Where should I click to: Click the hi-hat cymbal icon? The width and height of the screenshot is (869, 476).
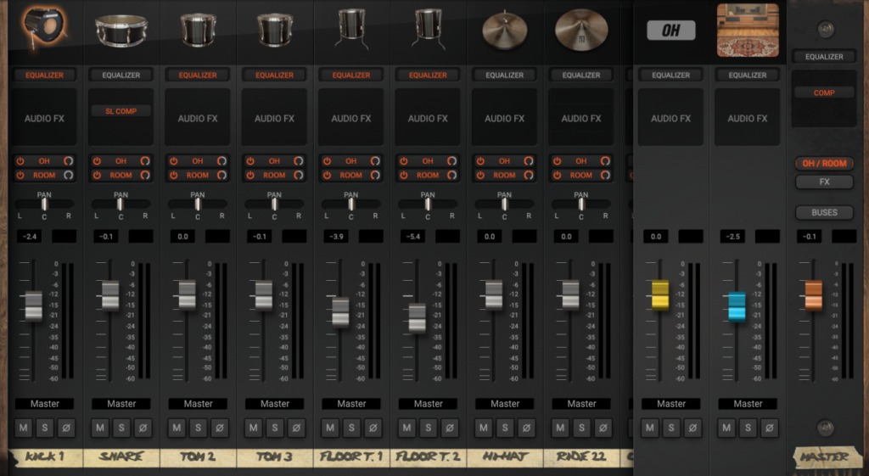click(504, 30)
